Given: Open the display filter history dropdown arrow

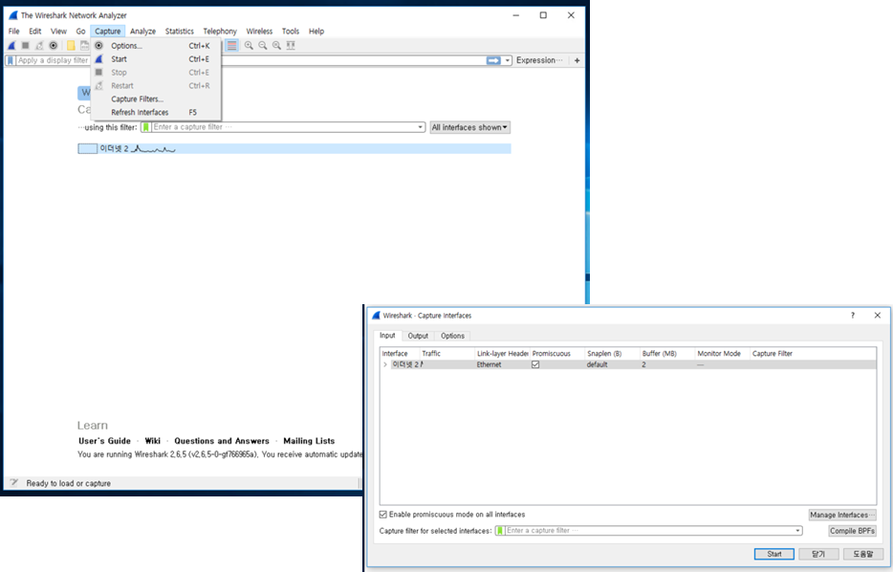Looking at the screenshot, I should [508, 60].
